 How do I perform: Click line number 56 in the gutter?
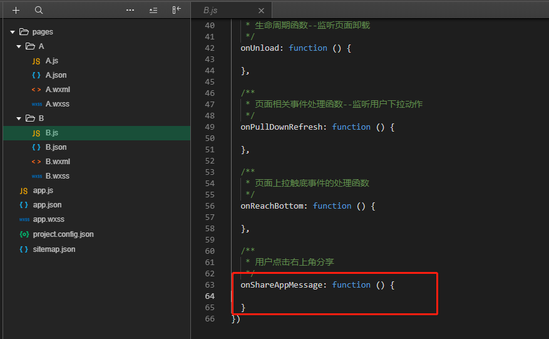coord(210,206)
